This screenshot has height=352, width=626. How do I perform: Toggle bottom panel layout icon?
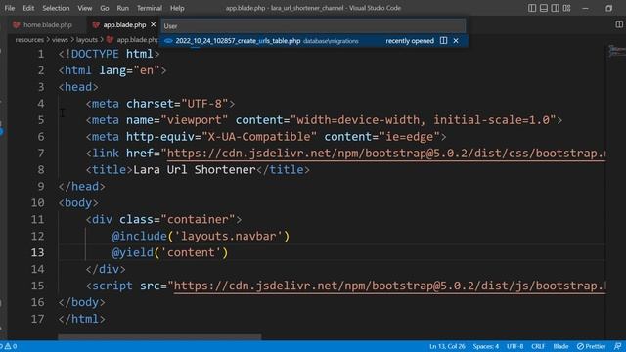point(544,8)
